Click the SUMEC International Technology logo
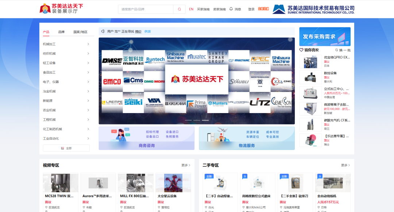The height and width of the screenshot is (212, 394). [x=313, y=9]
